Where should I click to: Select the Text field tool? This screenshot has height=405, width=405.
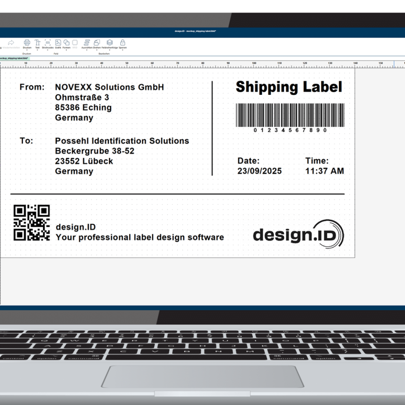pyautogui.click(x=37, y=43)
